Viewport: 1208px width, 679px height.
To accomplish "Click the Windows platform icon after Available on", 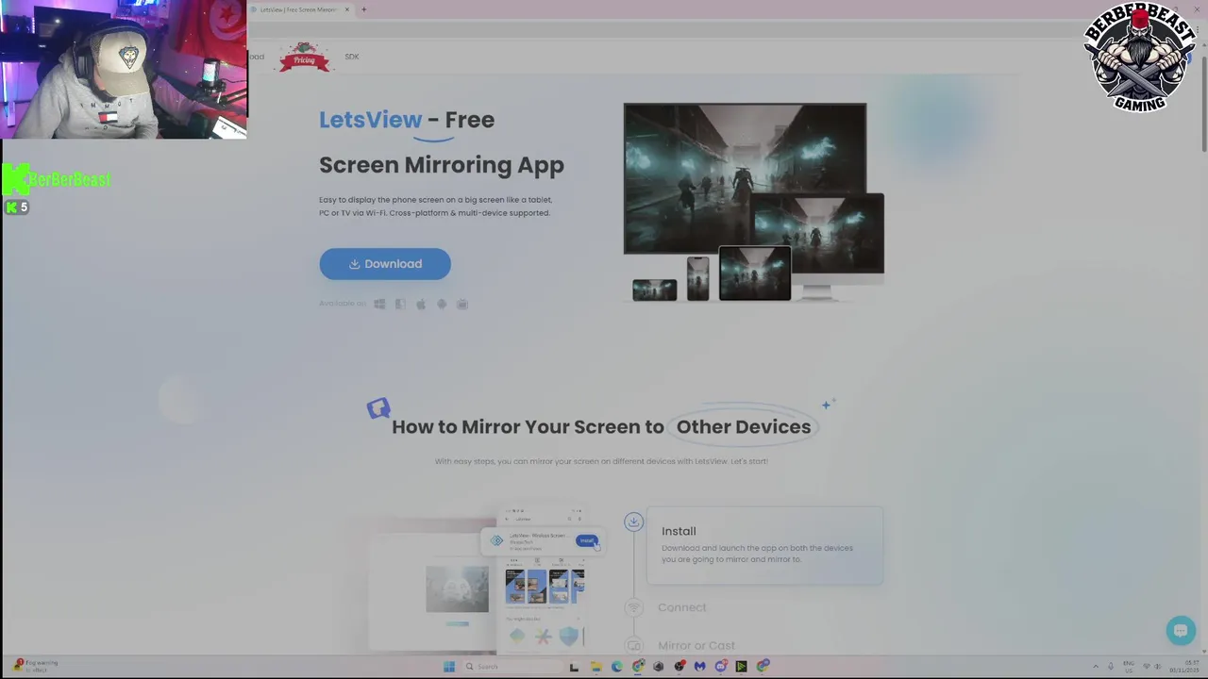I will (x=379, y=304).
